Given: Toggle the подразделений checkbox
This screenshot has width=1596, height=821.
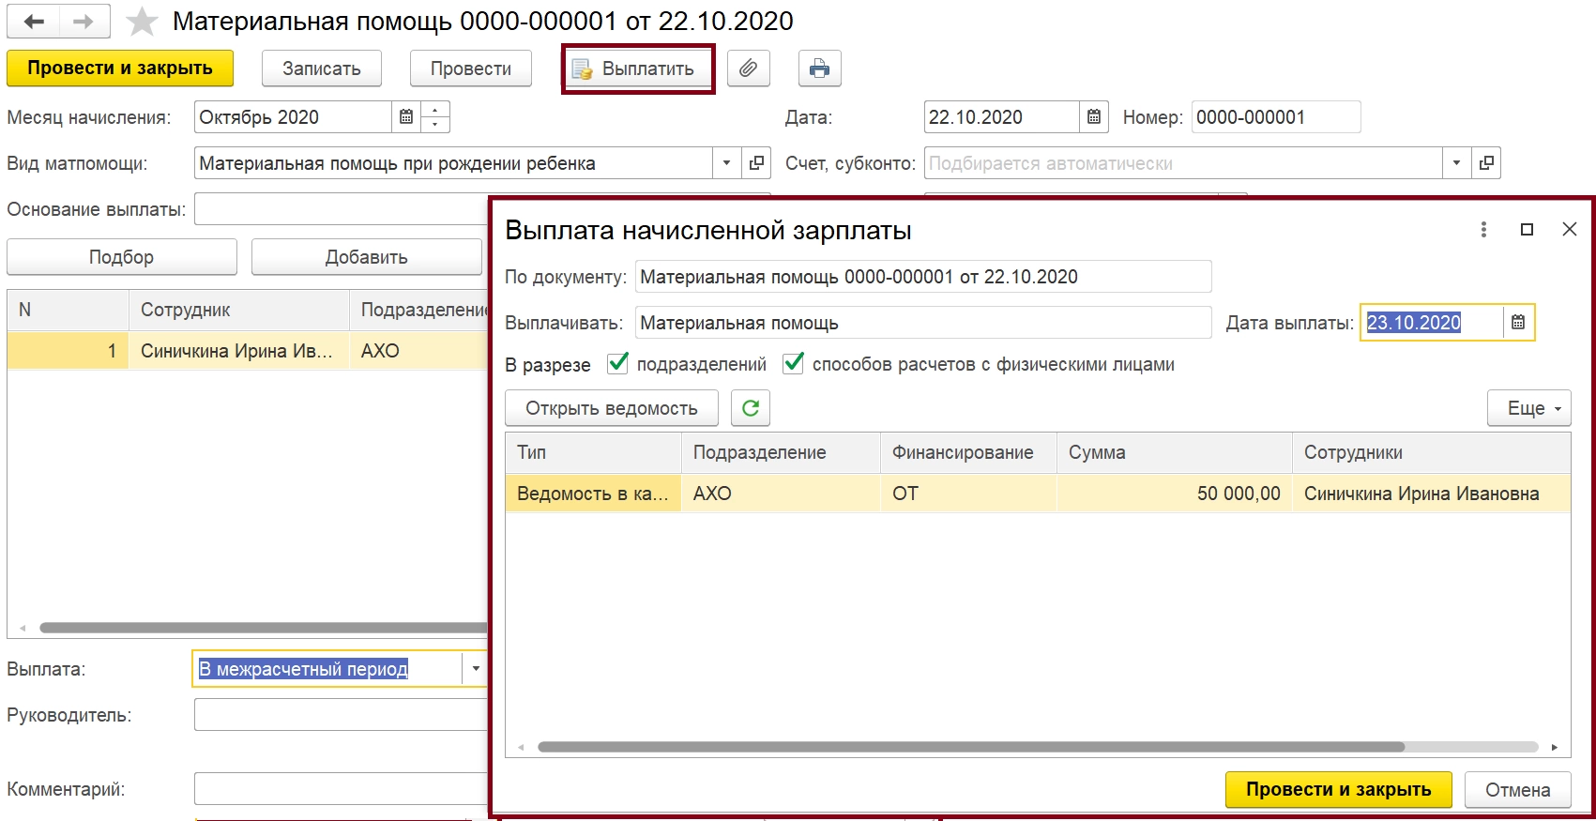Looking at the screenshot, I should (617, 364).
